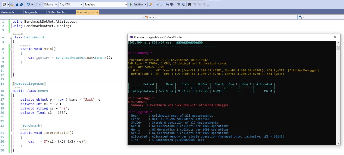Undo the last action
Image resolution: width=344 pixels, height=155 pixels.
click(x=28, y=5)
